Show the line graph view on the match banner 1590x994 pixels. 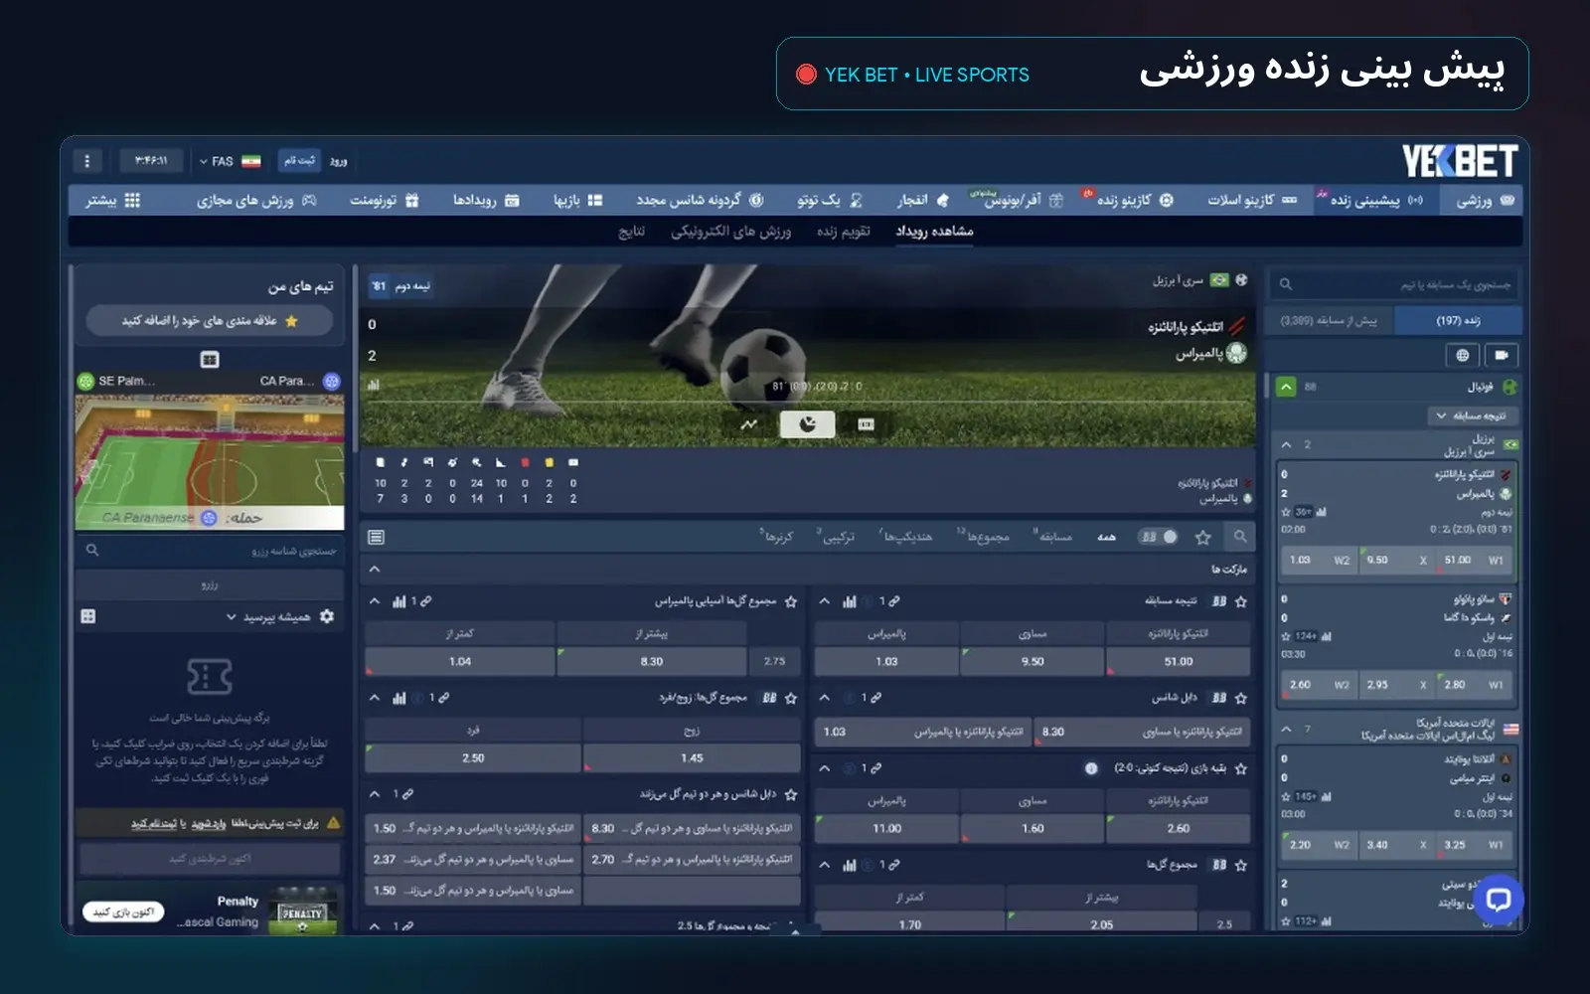click(749, 424)
